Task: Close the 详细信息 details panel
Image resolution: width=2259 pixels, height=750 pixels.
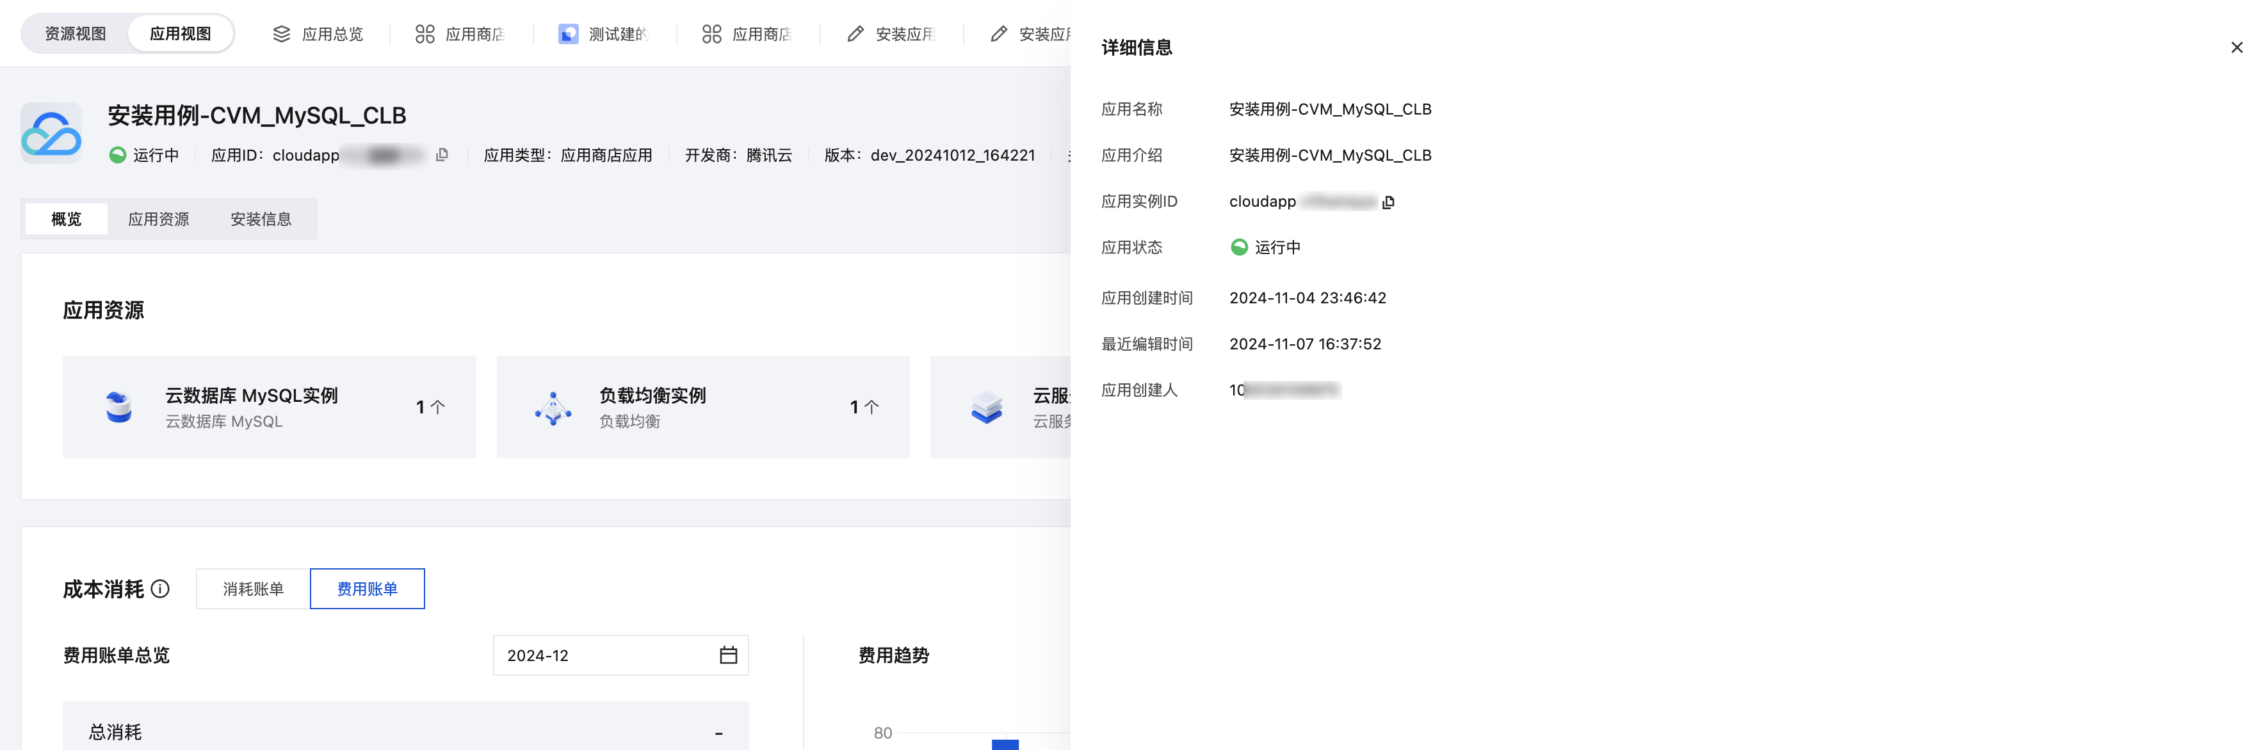Action: tap(2236, 47)
